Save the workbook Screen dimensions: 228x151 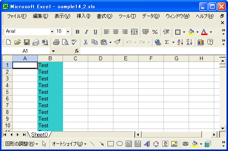pyautogui.click(x=27, y=42)
